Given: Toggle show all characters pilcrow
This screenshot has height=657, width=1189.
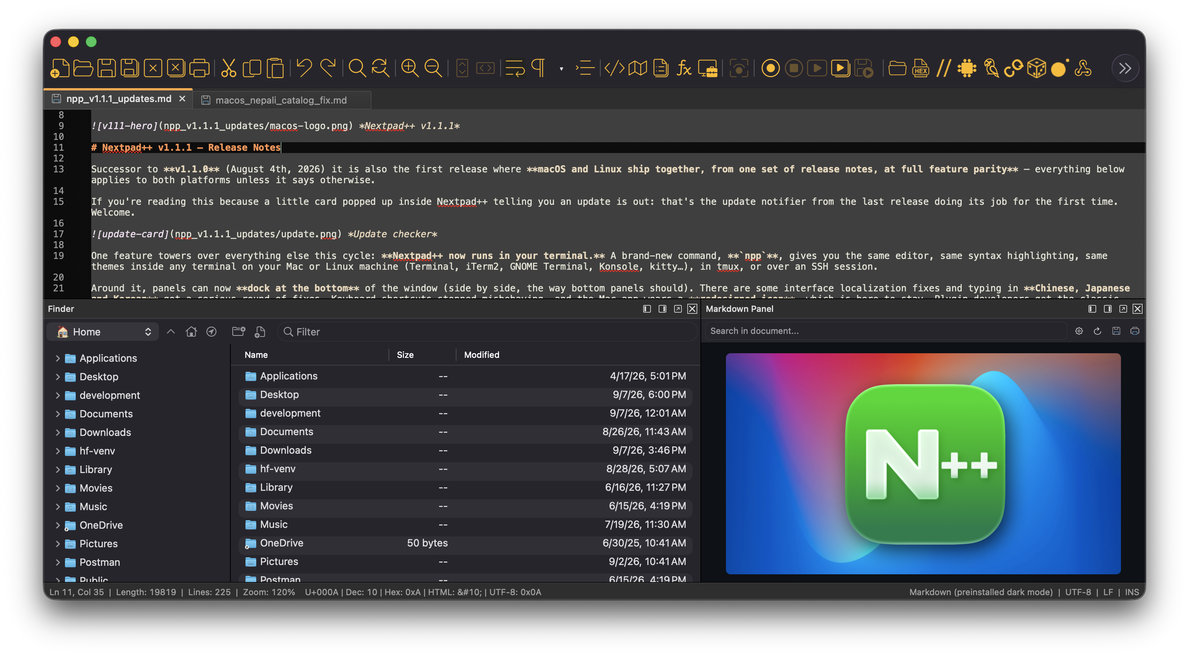Looking at the screenshot, I should click(x=538, y=68).
